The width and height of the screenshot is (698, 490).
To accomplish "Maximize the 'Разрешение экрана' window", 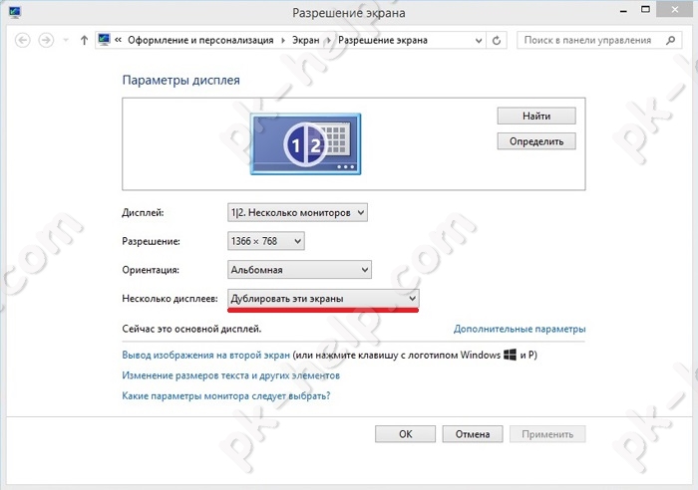I will 645,9.
